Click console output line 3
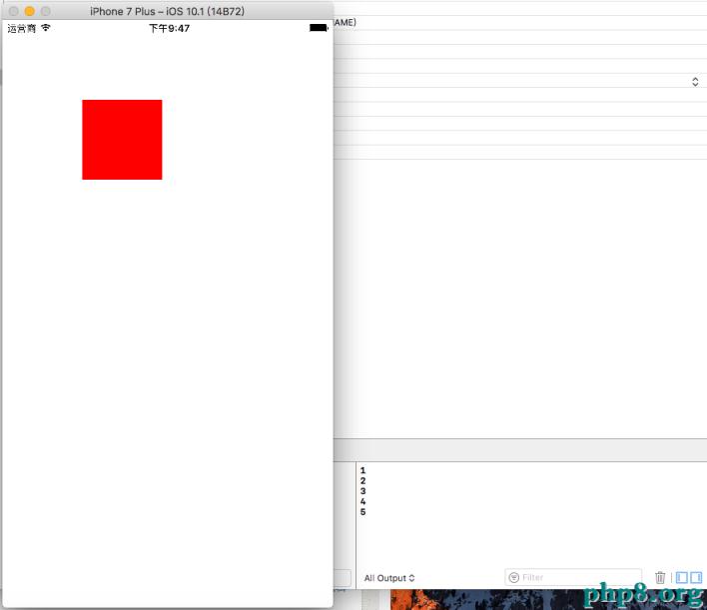 pyautogui.click(x=362, y=491)
